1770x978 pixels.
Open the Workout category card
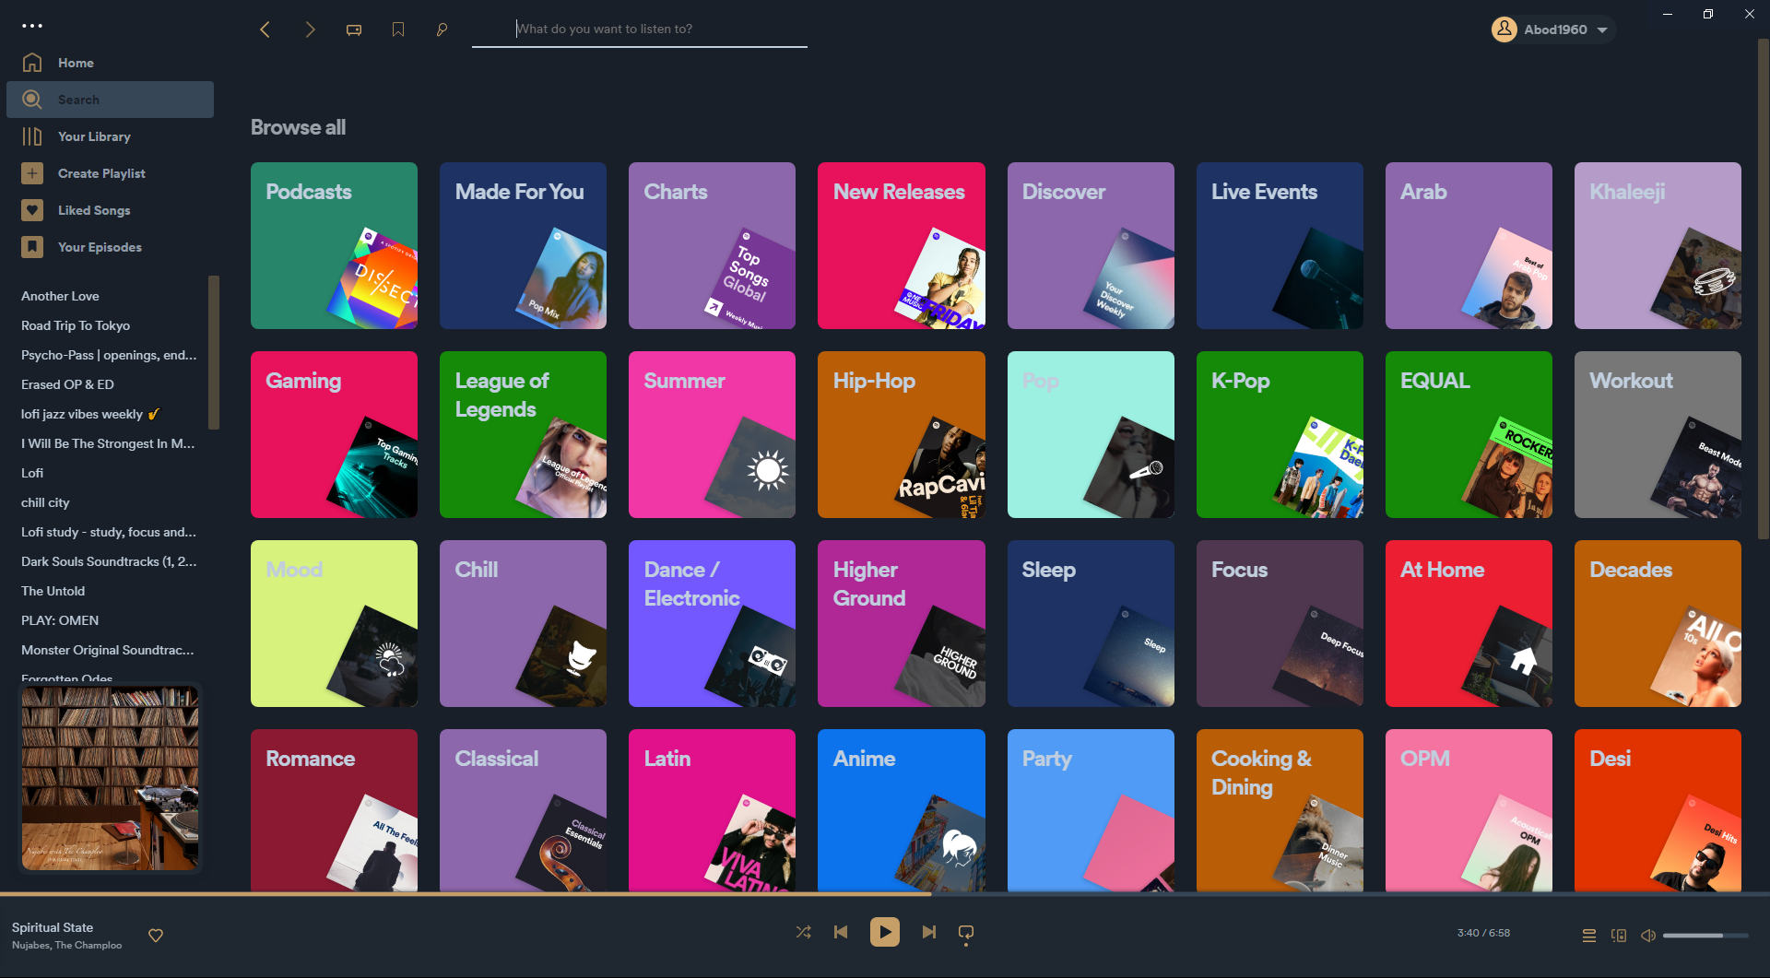[x=1658, y=434]
